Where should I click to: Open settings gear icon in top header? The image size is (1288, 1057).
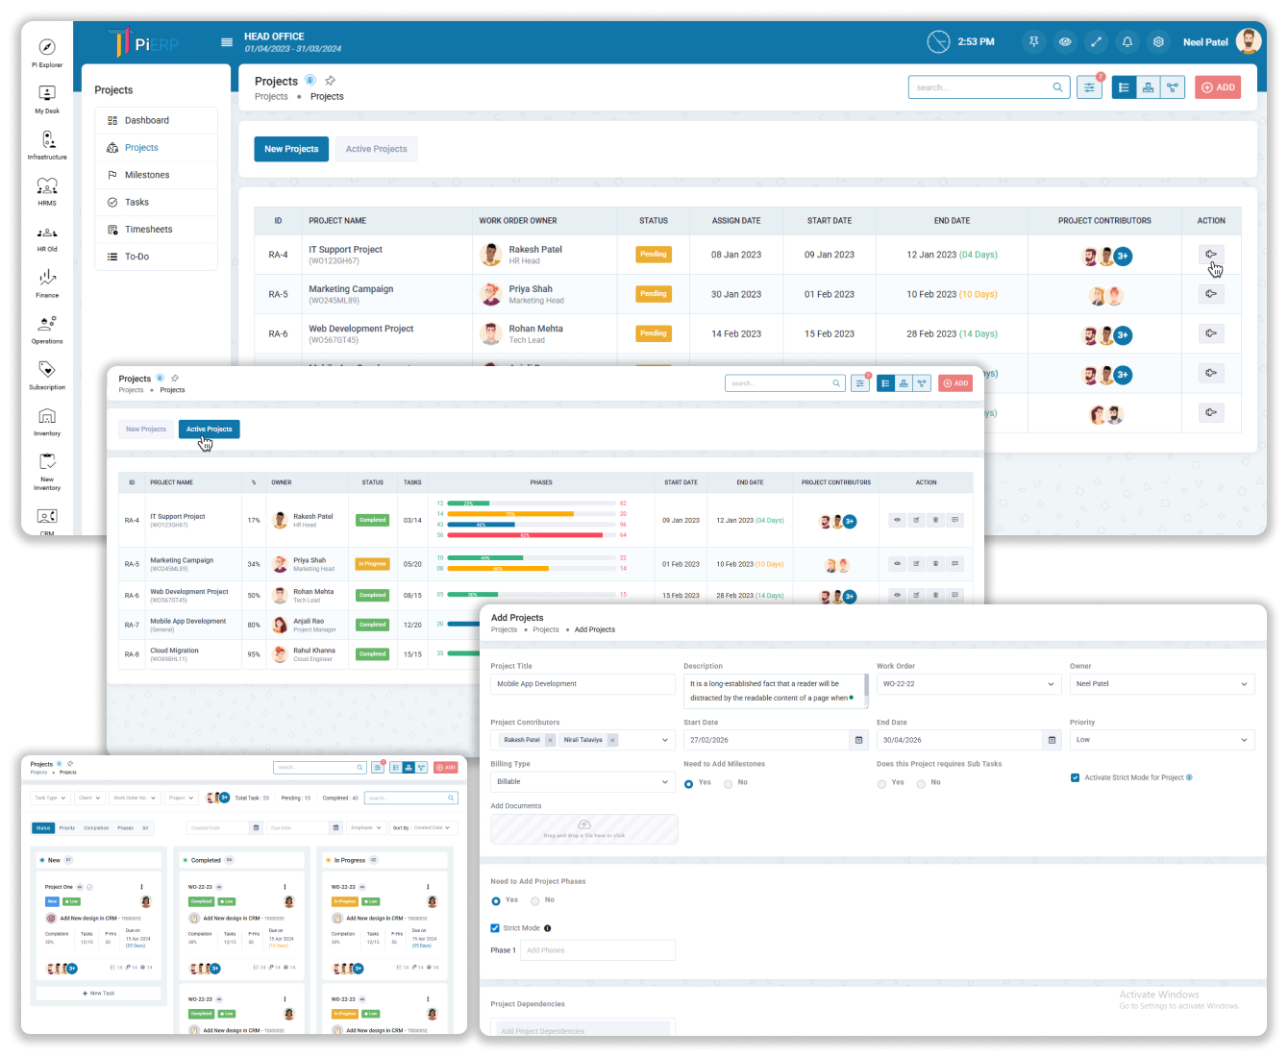(1158, 42)
